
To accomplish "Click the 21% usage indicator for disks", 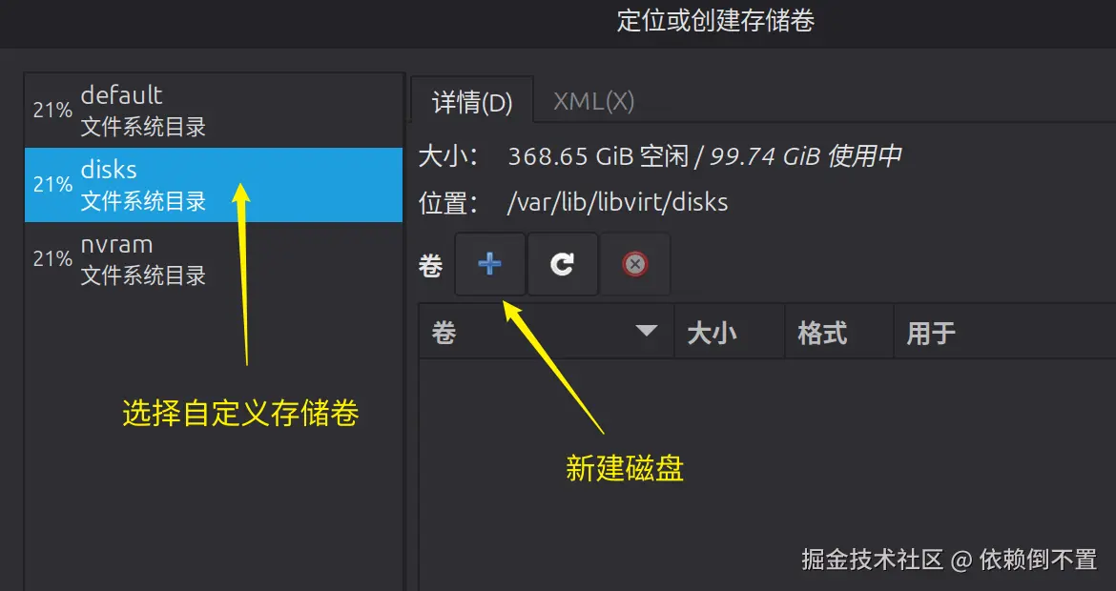I will point(52,185).
